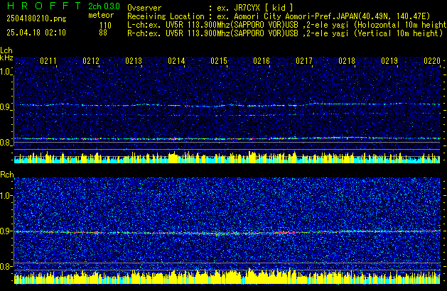Click the meteor count value 88
Viewport: 447px width, 291px height.
pos(103,33)
